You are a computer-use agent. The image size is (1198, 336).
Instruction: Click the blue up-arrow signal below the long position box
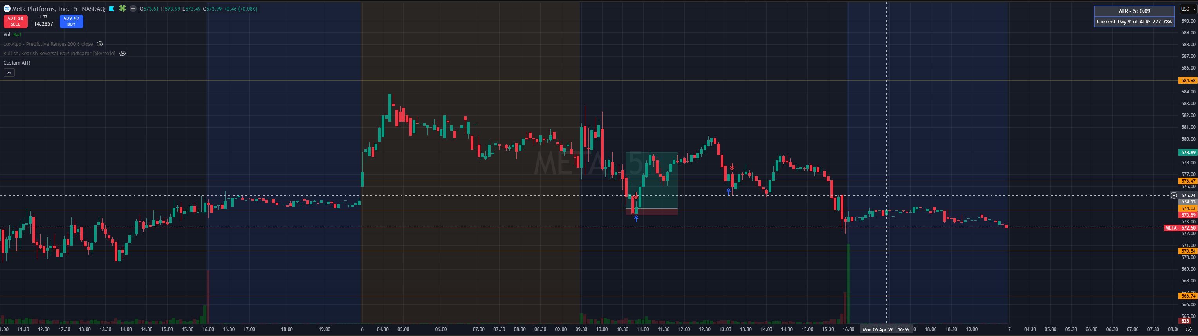[636, 218]
